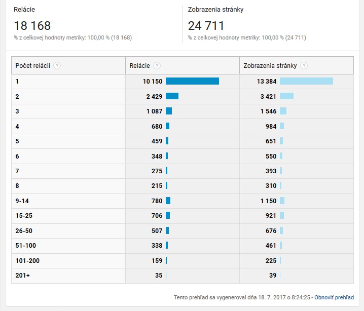
Task: Click the sessions value 10 150
Action: [x=153, y=82]
